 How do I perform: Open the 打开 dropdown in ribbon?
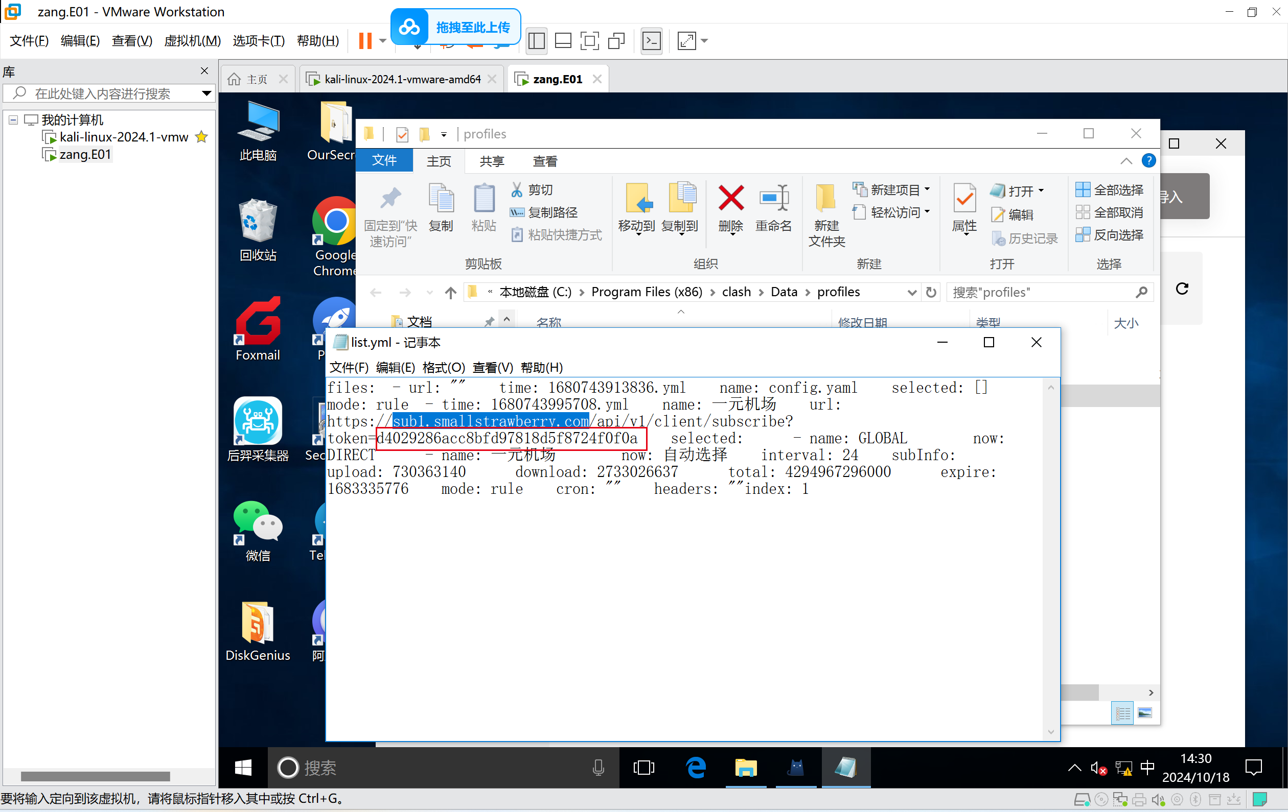point(1041,190)
